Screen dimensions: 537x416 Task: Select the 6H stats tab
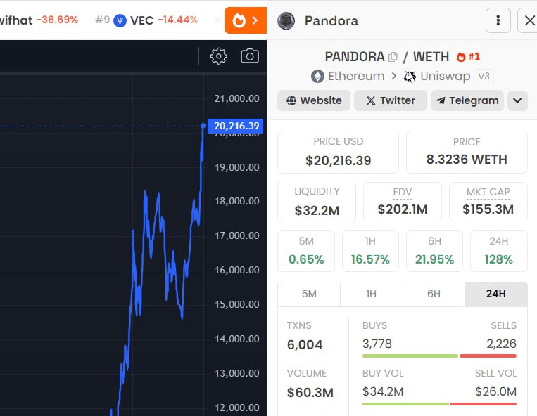(434, 294)
